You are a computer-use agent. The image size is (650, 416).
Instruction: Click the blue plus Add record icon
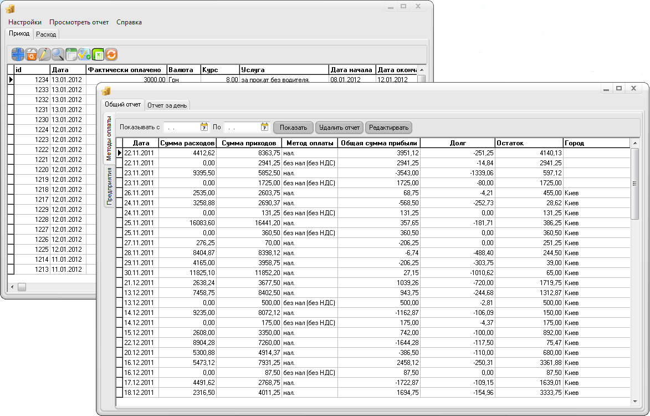pos(18,54)
